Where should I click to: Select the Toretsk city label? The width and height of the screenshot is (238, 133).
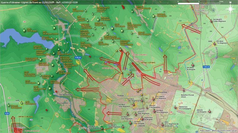click(x=121, y=95)
